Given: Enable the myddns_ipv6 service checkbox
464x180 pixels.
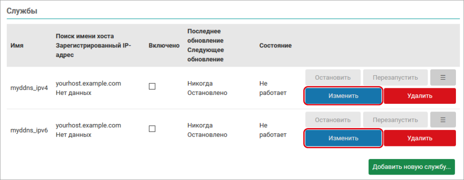Looking at the screenshot, I should click(x=152, y=129).
